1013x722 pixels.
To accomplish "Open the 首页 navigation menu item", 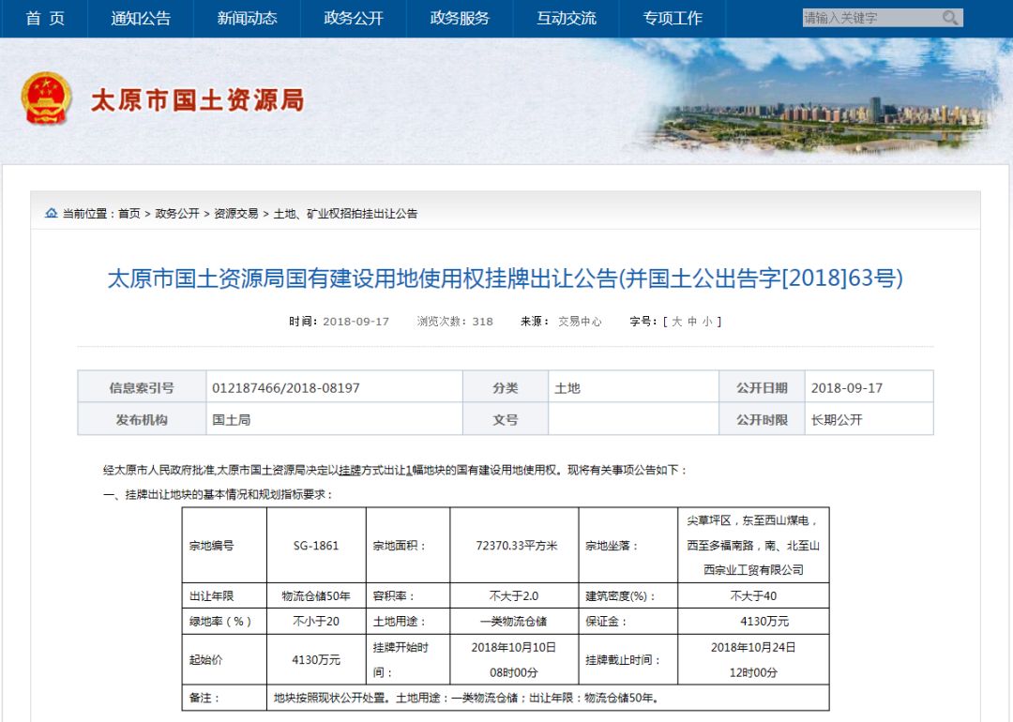I will (45, 18).
